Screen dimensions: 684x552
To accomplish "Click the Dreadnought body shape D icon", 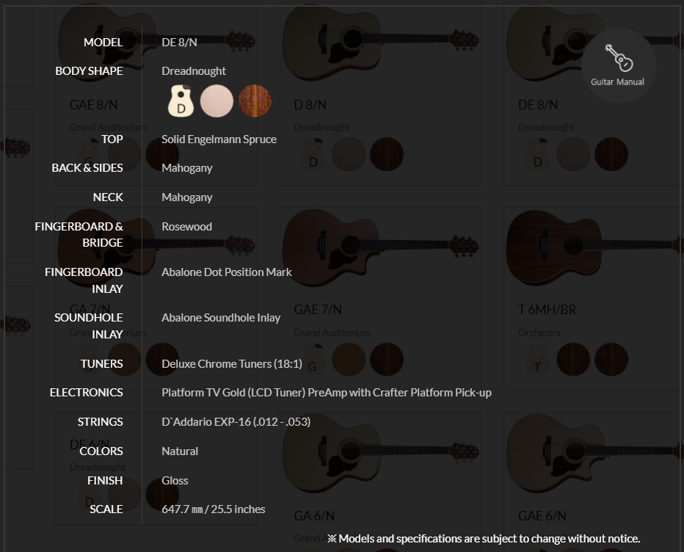I will (x=181, y=101).
